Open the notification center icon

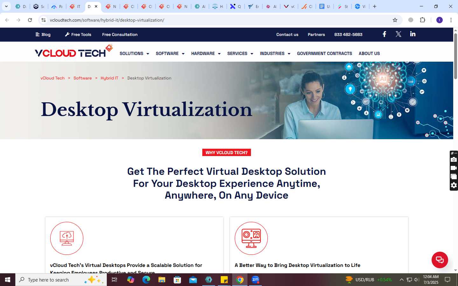click(x=448, y=280)
